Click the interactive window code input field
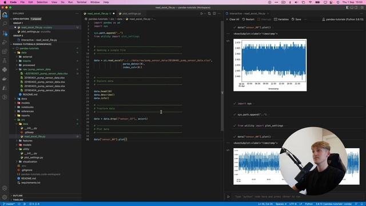 (296, 197)
